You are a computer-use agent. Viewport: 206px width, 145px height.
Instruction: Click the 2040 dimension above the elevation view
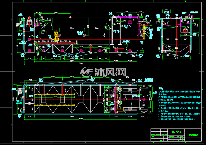56,13
